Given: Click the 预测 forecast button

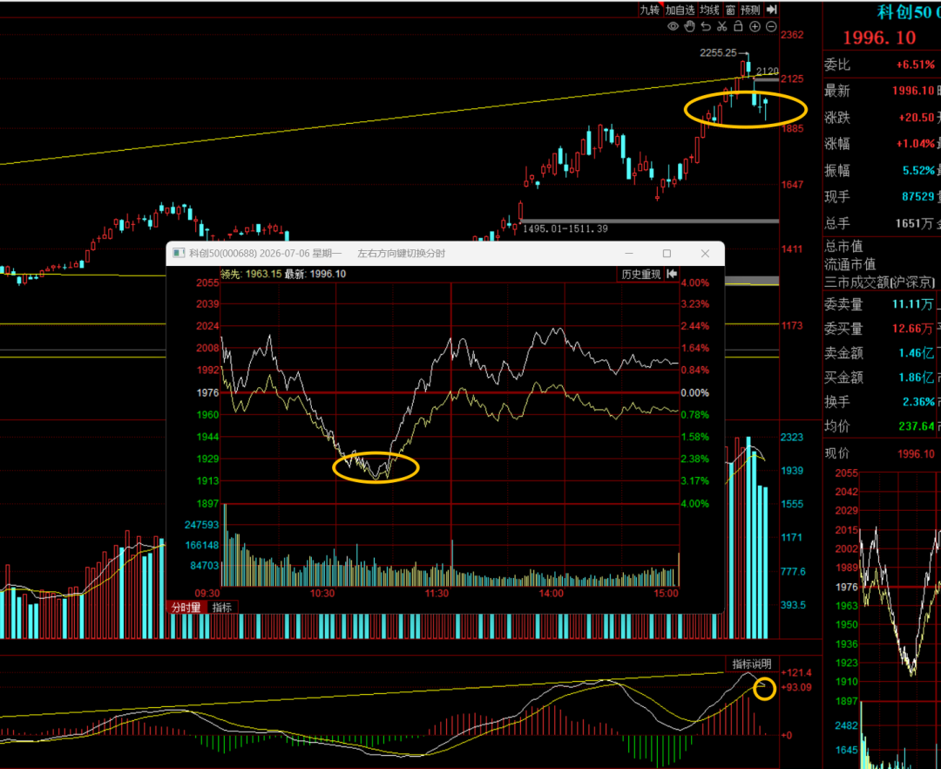Looking at the screenshot, I should point(751,10).
